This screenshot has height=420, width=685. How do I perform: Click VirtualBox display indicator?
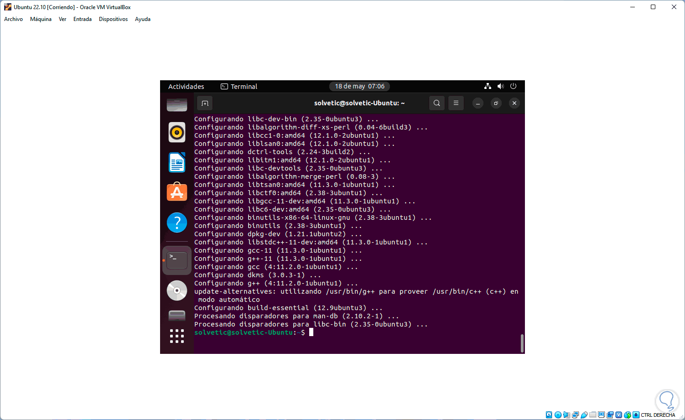click(602, 415)
